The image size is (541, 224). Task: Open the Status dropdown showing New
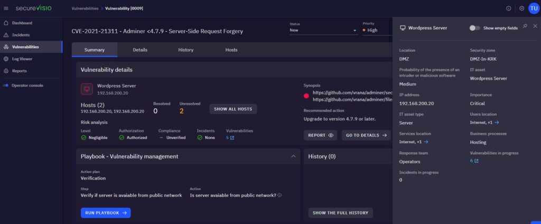tap(323, 31)
